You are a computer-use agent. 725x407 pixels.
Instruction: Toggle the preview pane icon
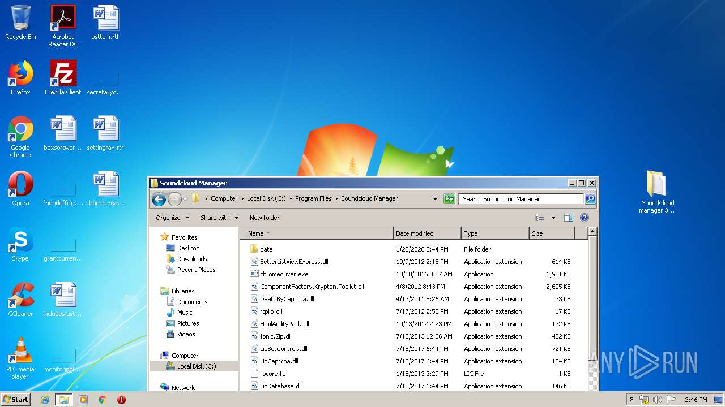coord(569,218)
